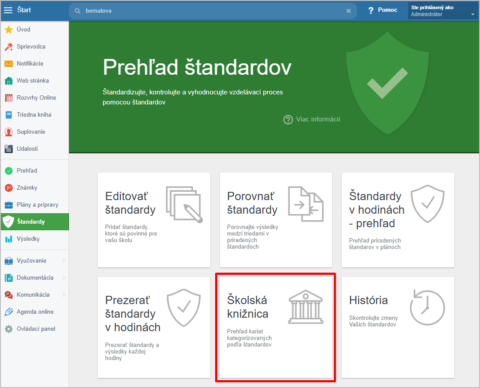The width and height of the screenshot is (480, 388).
Task: Click the shield icon in Štandardy v hodinách - prehľad
Action: [x=427, y=204]
